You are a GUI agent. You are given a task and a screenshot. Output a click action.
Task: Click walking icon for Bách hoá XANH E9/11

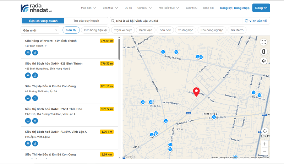(35, 121)
